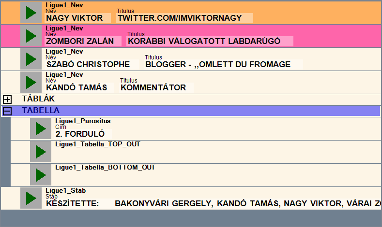Play the Ligue1_Stab credits graphic

tap(31, 198)
